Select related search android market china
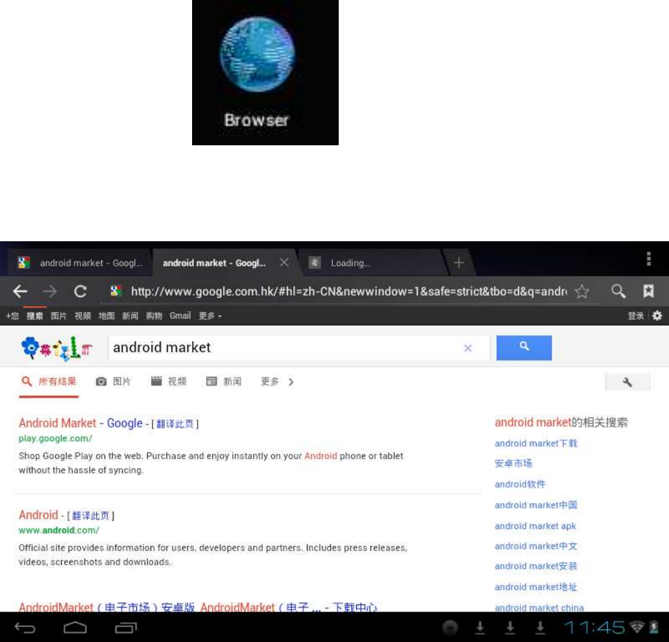669x642 pixels. point(539,607)
